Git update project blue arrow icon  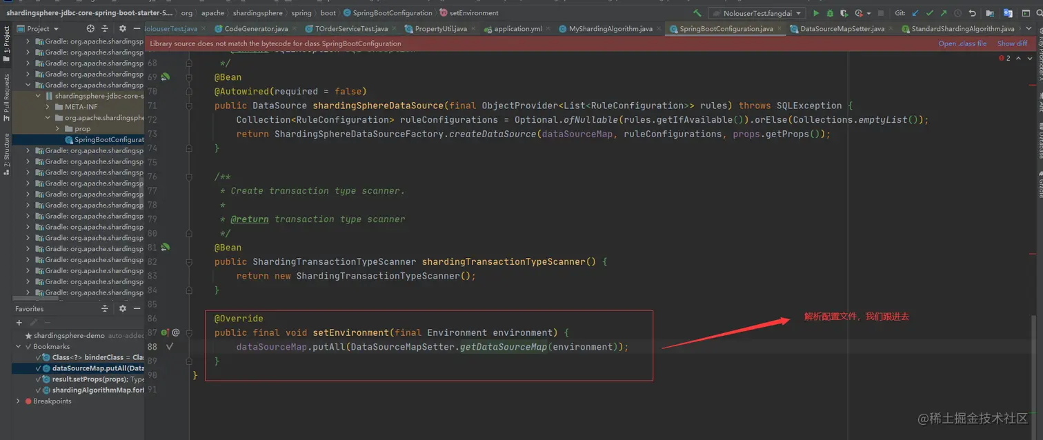pyautogui.click(x=916, y=13)
